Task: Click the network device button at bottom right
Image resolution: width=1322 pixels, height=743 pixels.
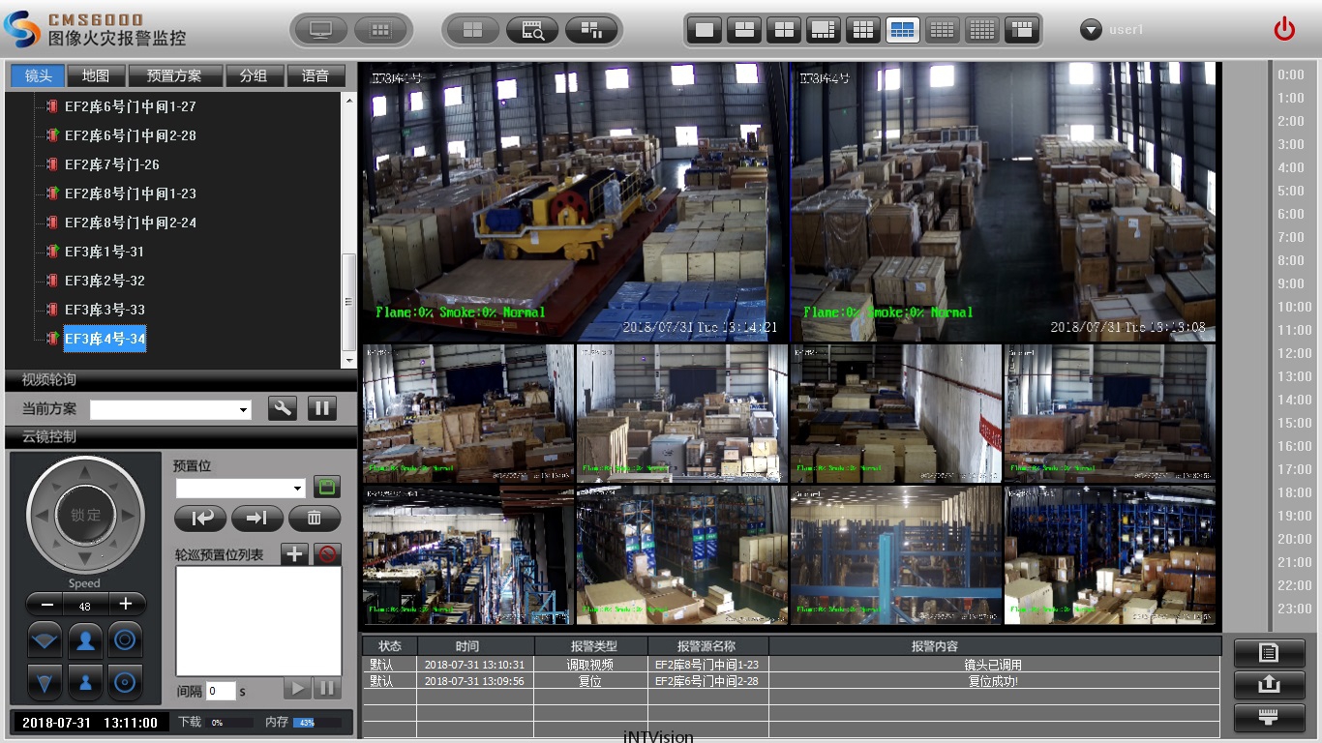Action: click(x=1269, y=718)
